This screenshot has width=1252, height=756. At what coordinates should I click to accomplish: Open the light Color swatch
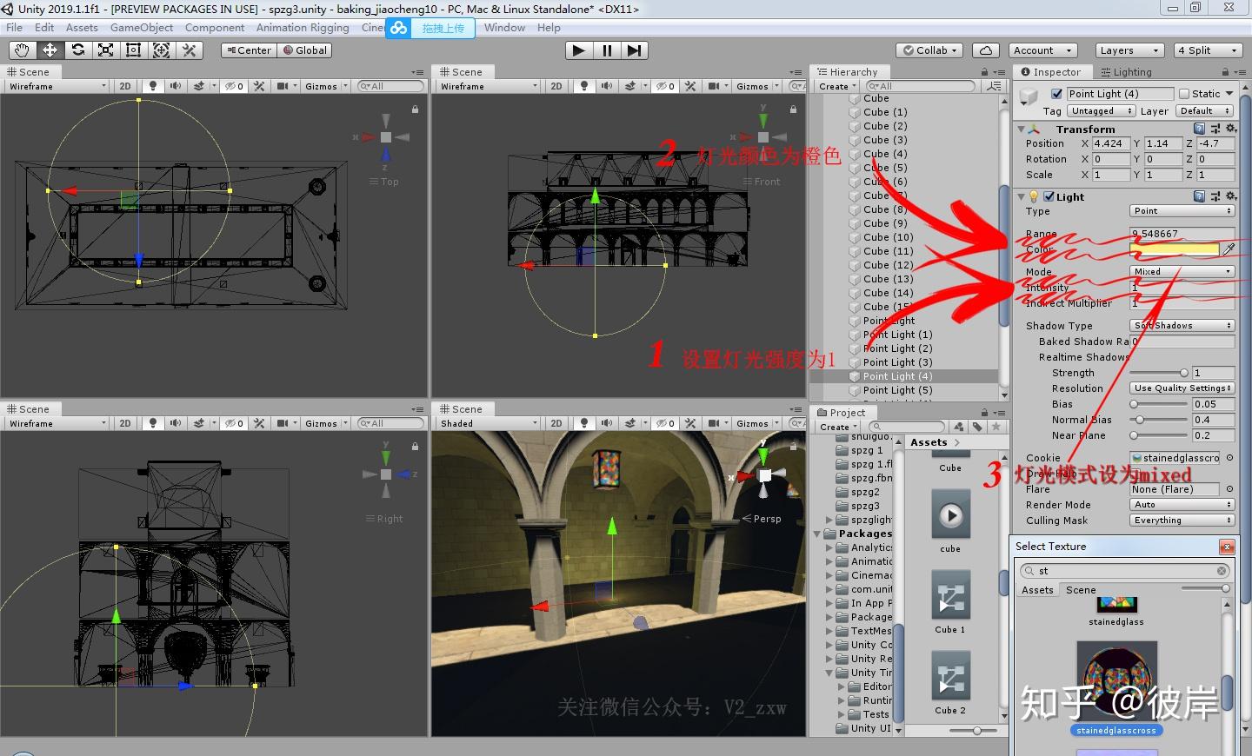pos(1175,249)
